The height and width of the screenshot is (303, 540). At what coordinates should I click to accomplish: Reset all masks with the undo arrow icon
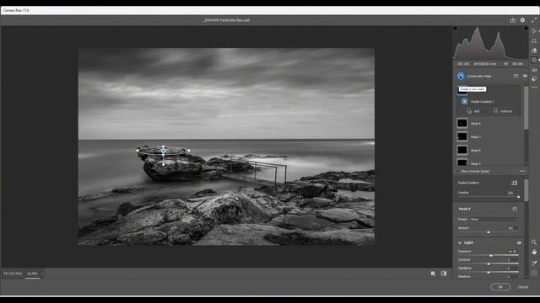516,76
